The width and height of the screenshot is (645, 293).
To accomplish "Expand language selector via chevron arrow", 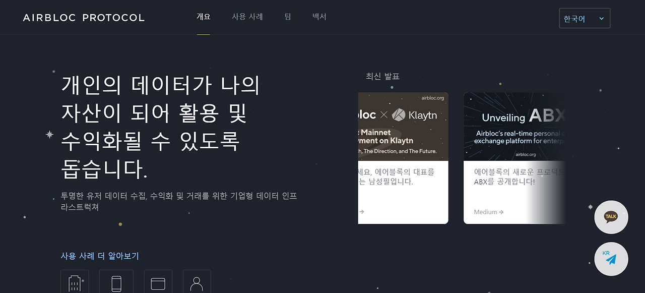I will pos(601,19).
